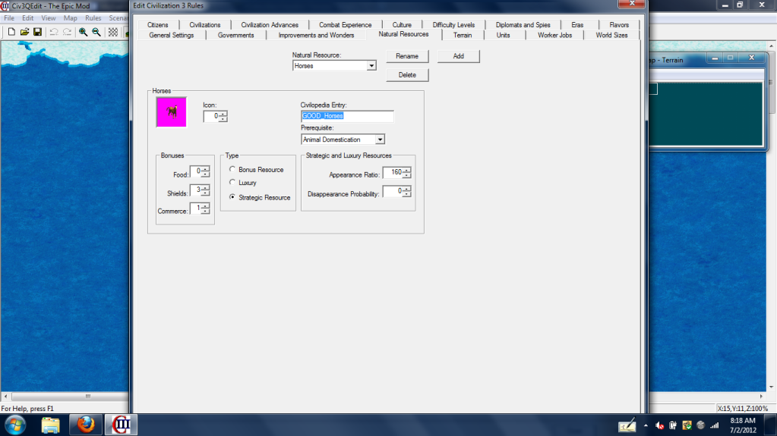Click the Open file folder icon

24,32
